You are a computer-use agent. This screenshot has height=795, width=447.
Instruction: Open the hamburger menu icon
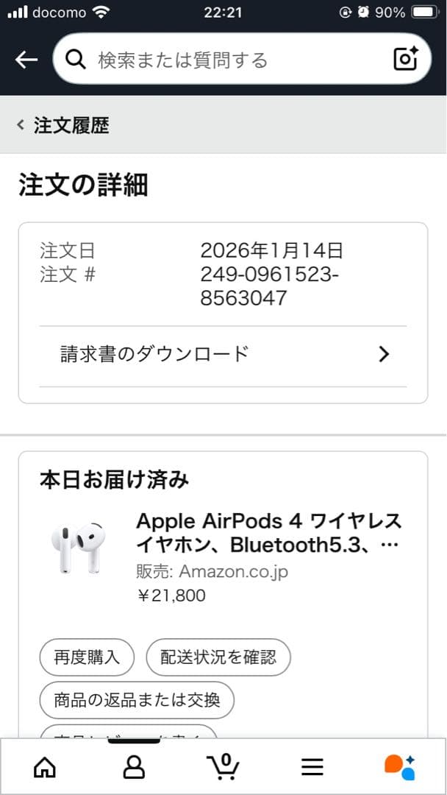(x=312, y=768)
